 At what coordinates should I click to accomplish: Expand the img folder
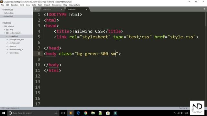coord(5,30)
